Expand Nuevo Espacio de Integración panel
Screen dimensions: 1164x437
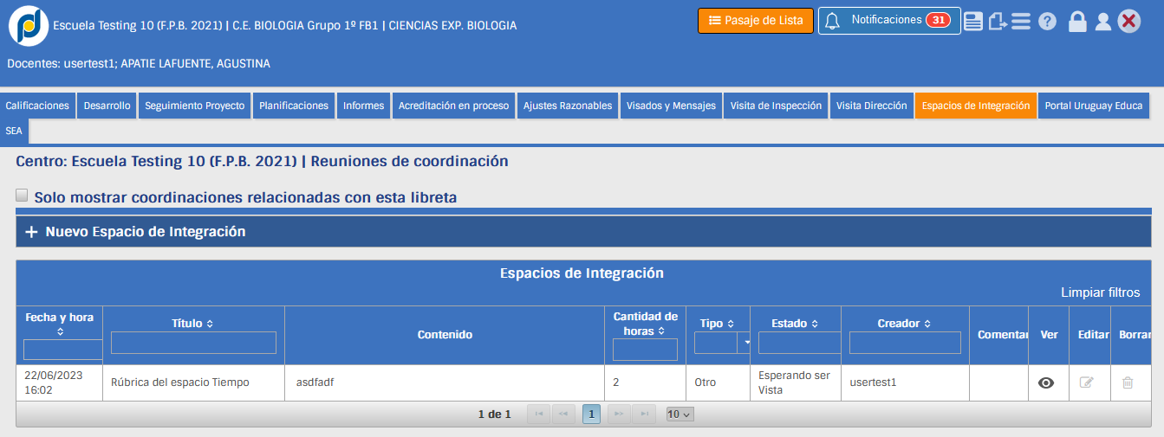(583, 232)
